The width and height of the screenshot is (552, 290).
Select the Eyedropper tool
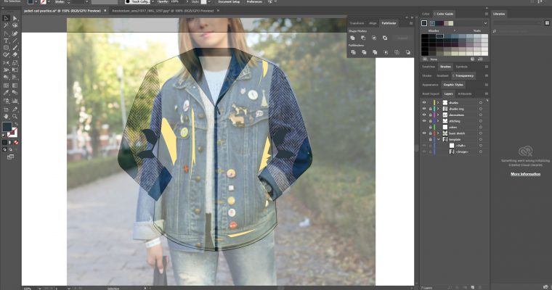click(6, 93)
